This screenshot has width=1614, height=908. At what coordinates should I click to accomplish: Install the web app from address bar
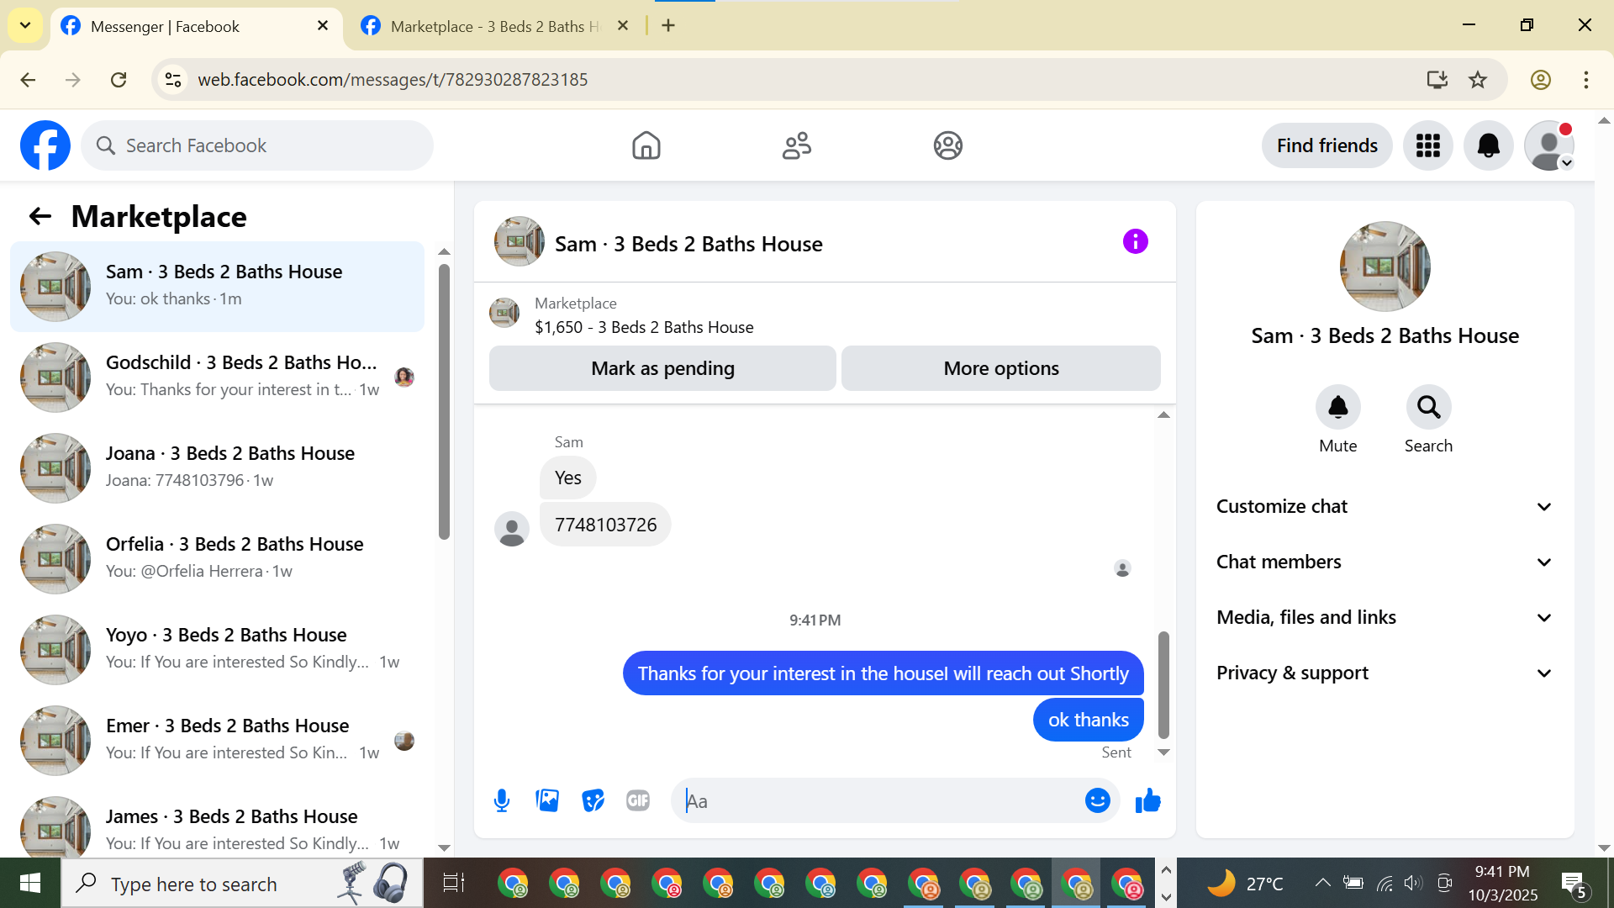pos(1437,80)
